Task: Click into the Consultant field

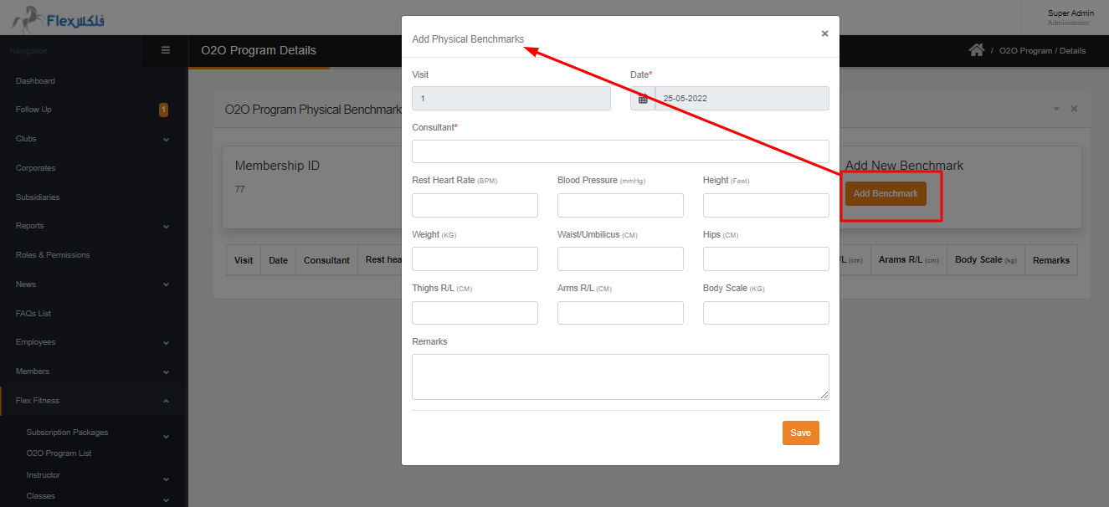Action: coord(620,151)
